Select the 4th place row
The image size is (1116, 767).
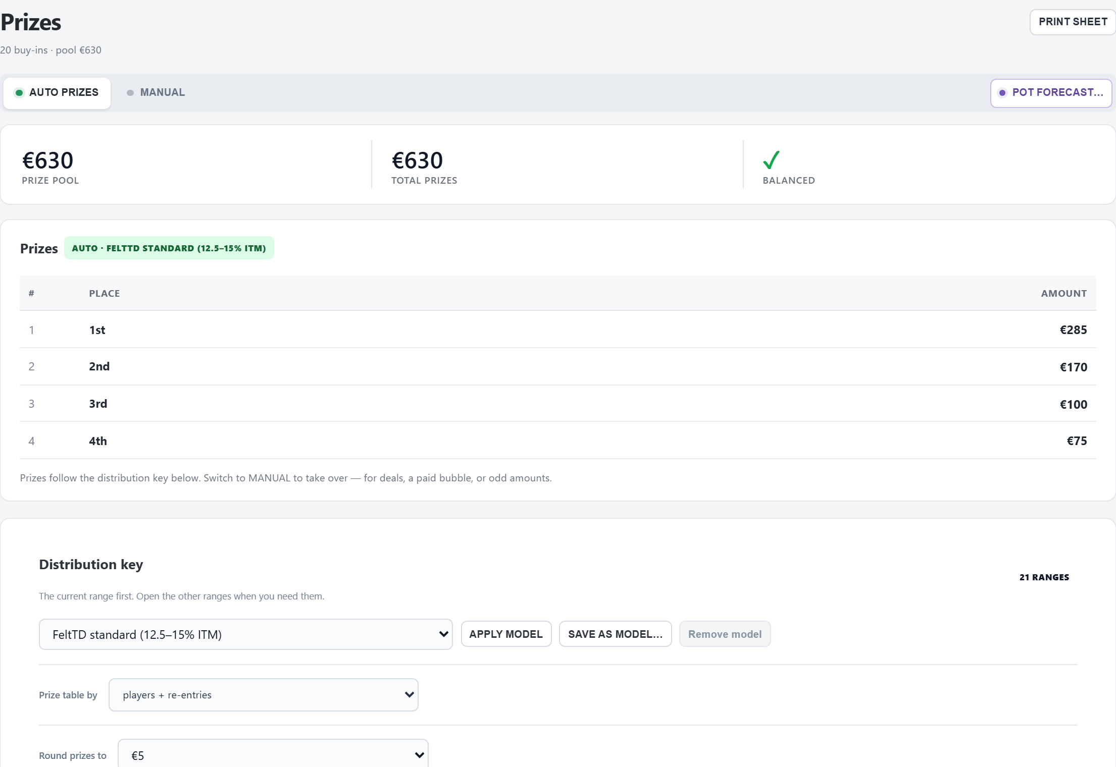(x=557, y=441)
